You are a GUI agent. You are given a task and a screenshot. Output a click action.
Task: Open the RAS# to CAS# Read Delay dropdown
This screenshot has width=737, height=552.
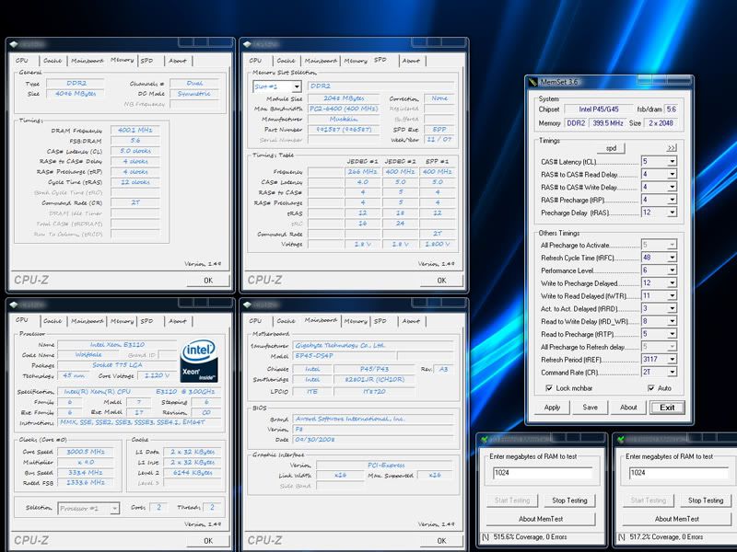pyautogui.click(x=673, y=174)
